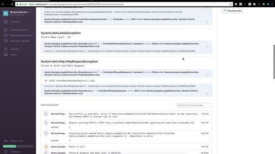Bookmark the page with the star icon
This screenshot has width=275, height=154.
pyautogui.click(x=231, y=4)
